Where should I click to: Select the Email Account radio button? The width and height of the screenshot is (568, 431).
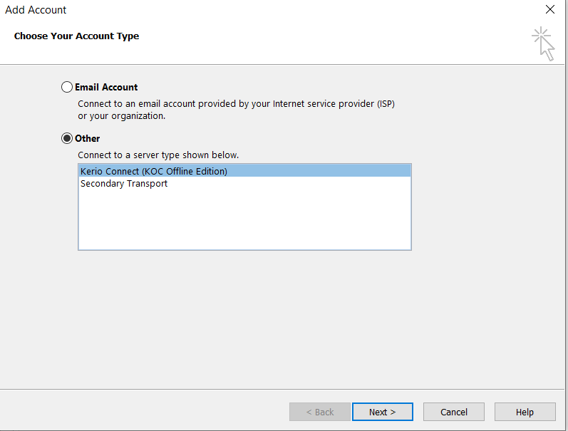click(67, 88)
